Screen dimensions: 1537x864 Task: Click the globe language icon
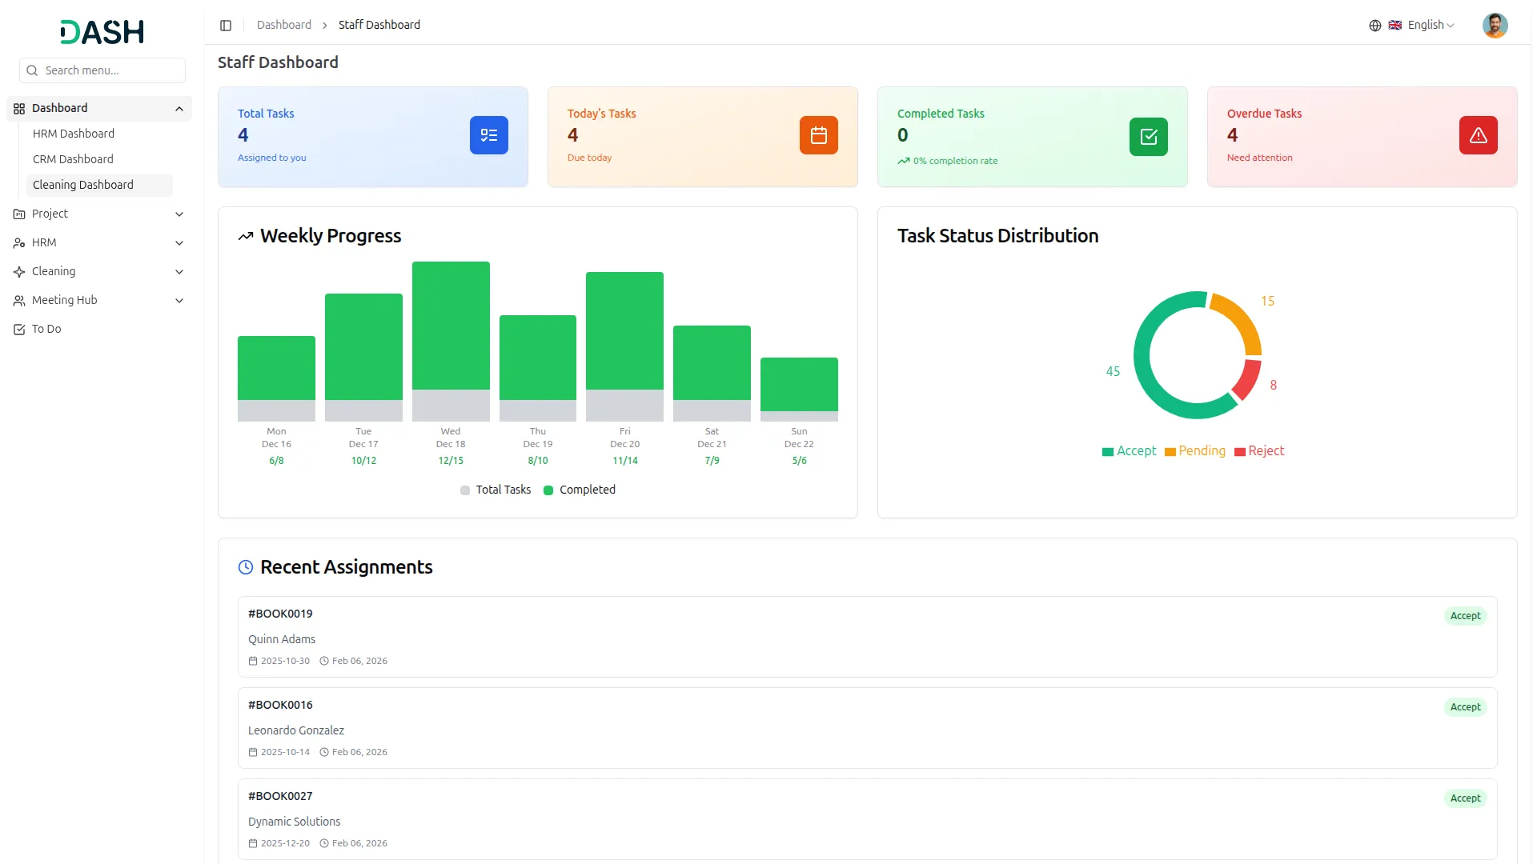[1374, 26]
